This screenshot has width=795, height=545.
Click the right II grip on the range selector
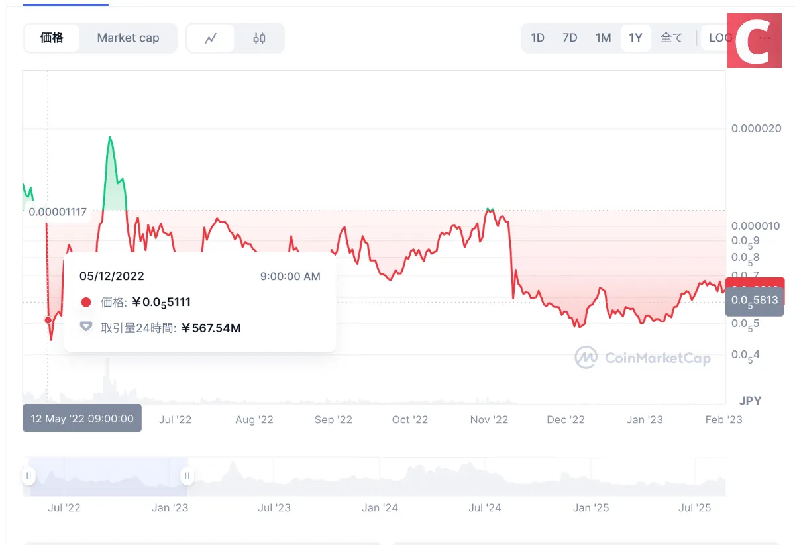tap(187, 475)
